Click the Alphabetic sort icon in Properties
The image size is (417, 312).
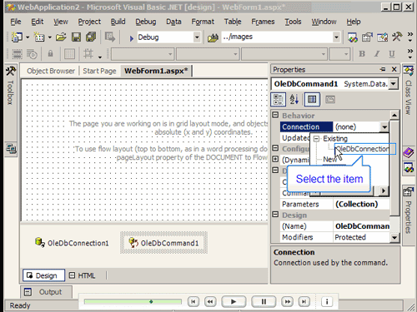tap(294, 99)
